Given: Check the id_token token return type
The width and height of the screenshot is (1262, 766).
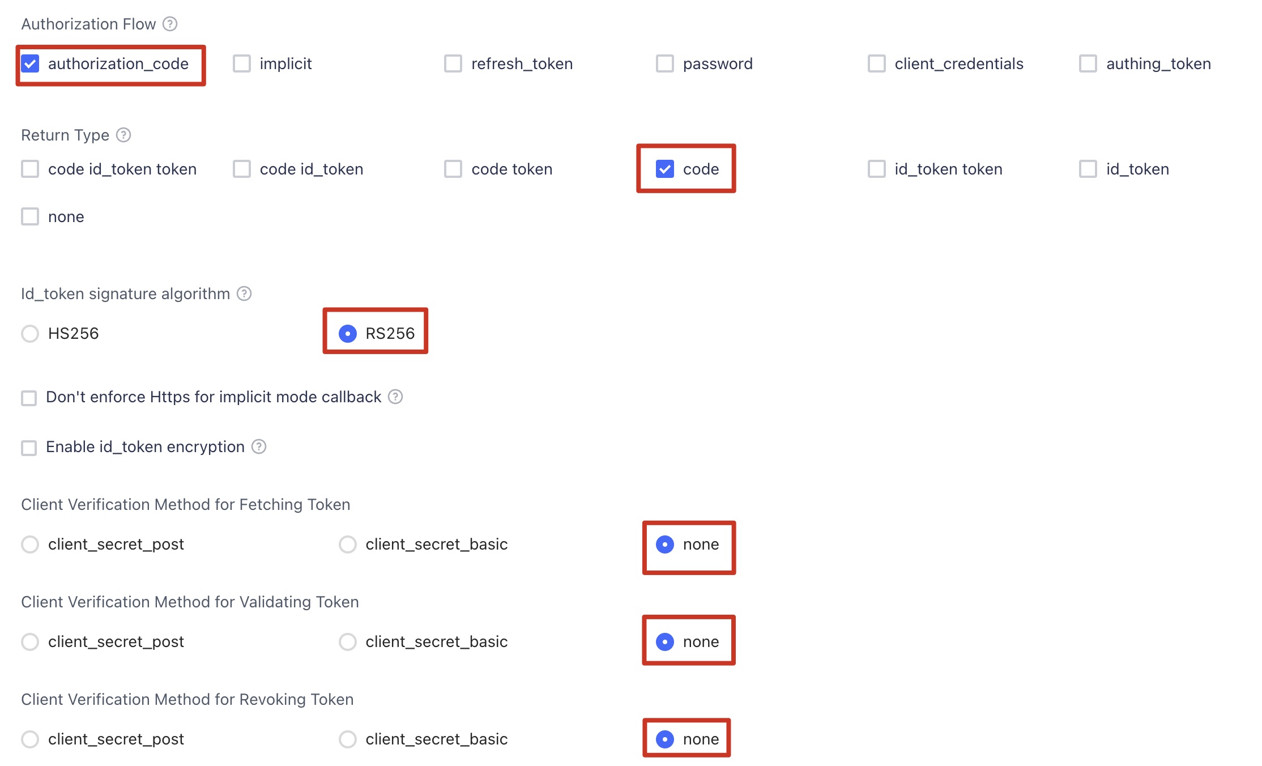Looking at the screenshot, I should [876, 168].
